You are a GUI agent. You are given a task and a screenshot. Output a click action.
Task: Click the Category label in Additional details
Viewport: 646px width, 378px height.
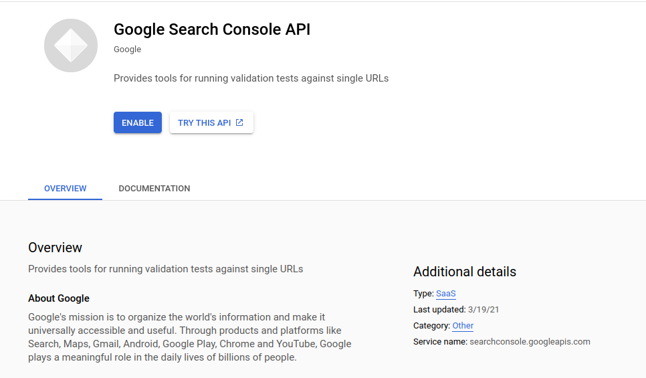point(431,326)
